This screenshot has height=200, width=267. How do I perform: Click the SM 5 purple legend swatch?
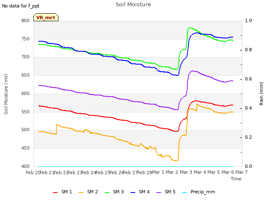click(159, 192)
